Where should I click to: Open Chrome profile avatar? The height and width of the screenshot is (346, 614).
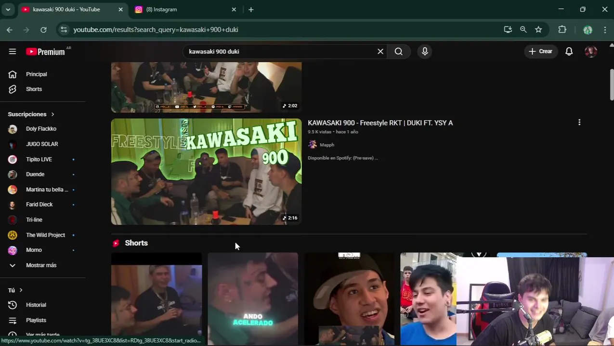click(x=588, y=30)
